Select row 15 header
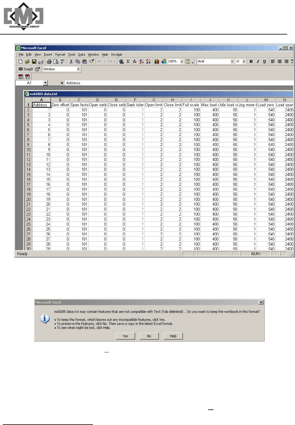The width and height of the screenshot is (295, 425). (28, 174)
